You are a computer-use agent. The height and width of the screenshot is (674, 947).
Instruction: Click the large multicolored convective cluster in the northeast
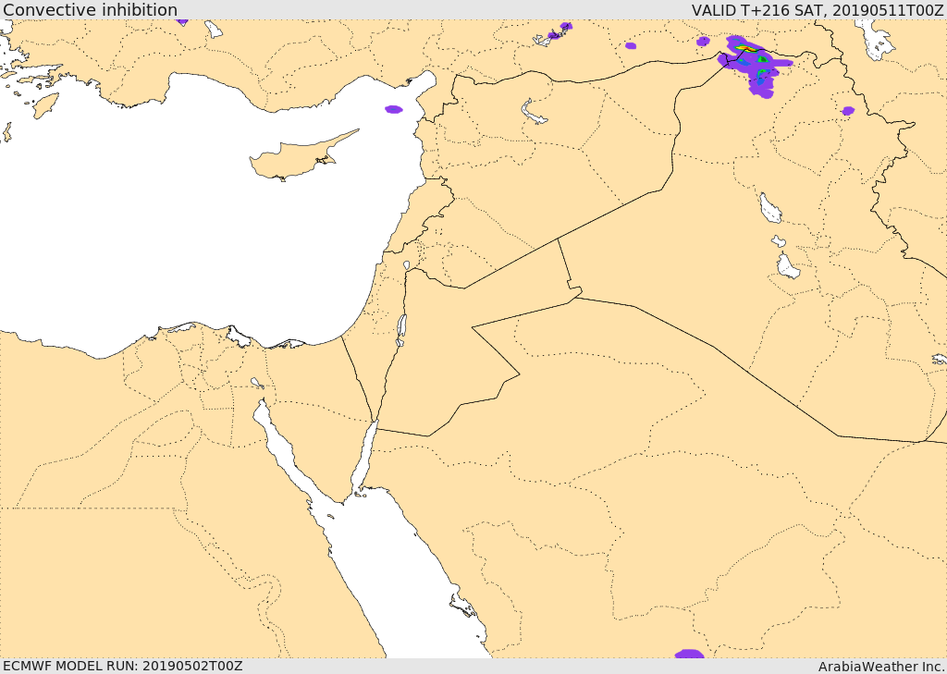753,66
